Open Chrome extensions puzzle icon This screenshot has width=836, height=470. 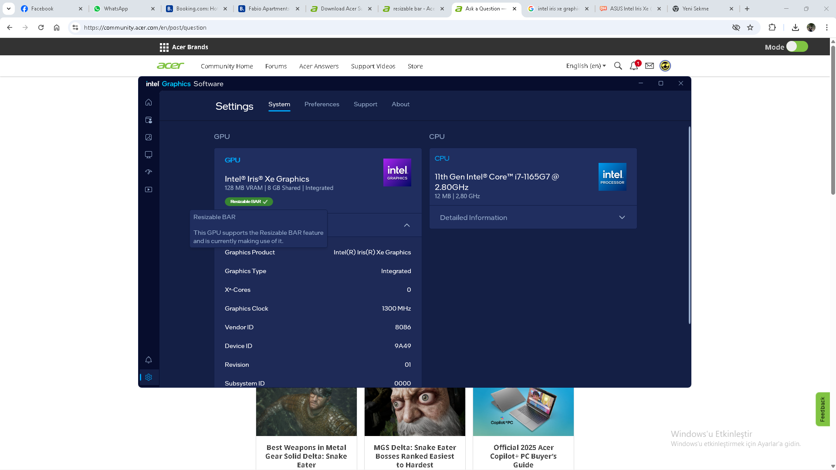[772, 27]
